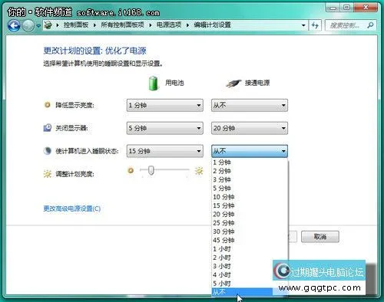The height and width of the screenshot is (302, 384).
Task: Click the refresh button beside address bar
Action: (315, 25)
